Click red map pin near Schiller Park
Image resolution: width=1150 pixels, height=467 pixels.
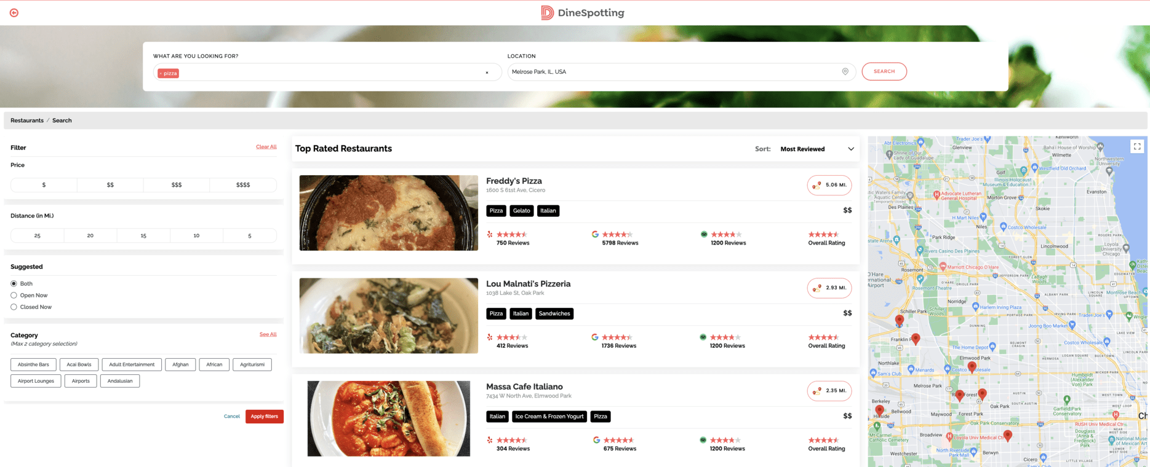pos(900,320)
